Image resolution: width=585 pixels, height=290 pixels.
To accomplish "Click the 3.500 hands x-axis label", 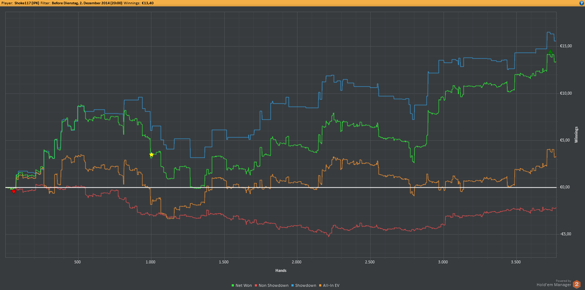I will click(516, 262).
